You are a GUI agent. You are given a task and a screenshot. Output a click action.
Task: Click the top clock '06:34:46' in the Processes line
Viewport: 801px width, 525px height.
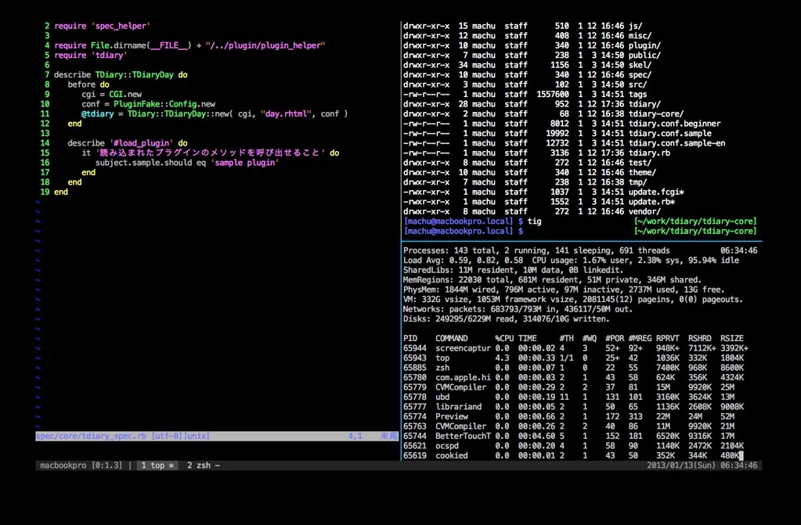coord(738,250)
